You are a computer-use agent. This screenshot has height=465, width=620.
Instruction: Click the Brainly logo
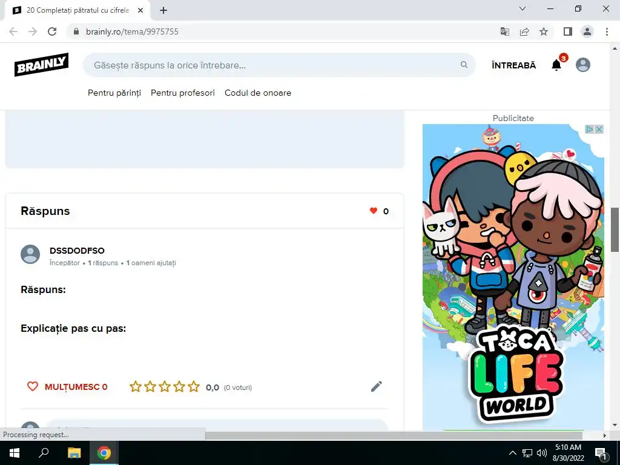coord(42,64)
